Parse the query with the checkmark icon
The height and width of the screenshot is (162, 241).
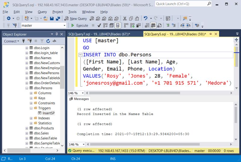pos(99,25)
